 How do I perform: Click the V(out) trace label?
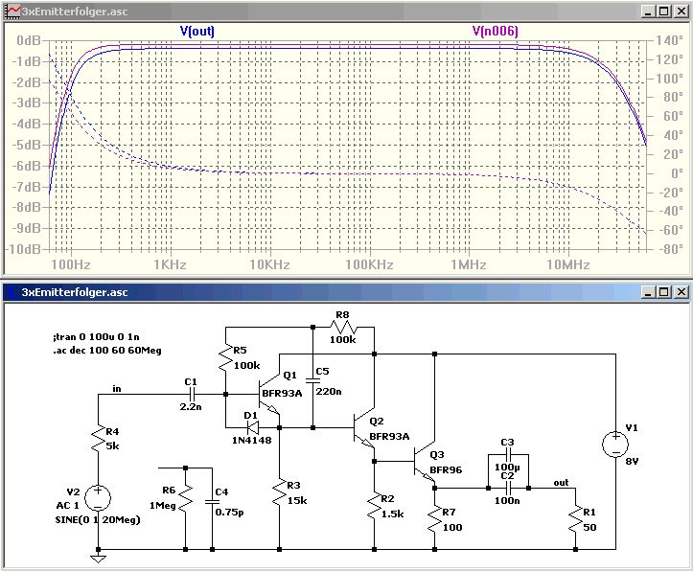click(x=197, y=31)
